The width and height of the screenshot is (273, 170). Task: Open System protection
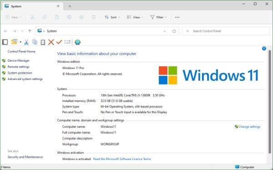click(x=20, y=73)
